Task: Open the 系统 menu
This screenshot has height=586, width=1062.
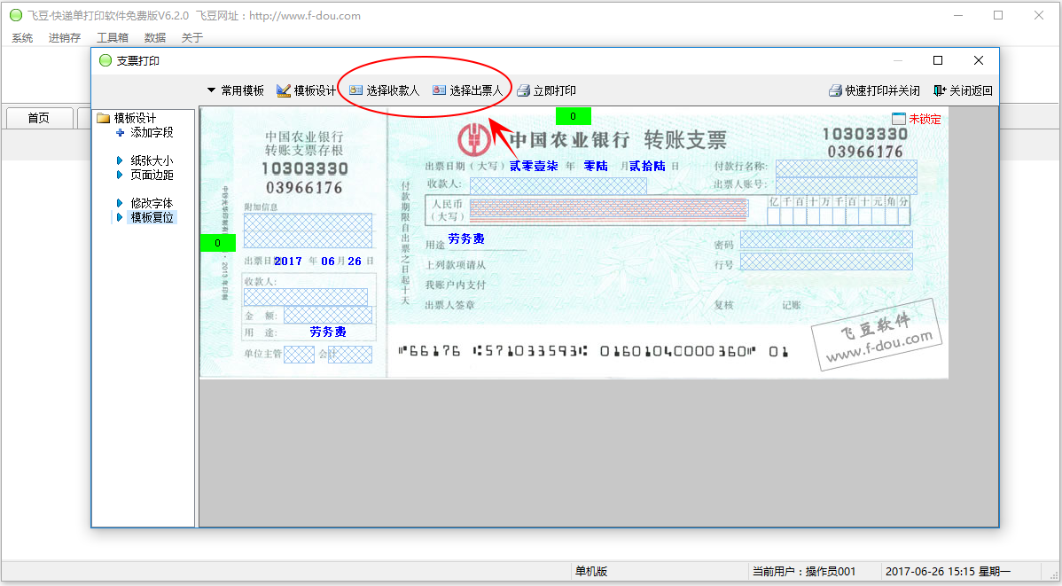Action: [22, 38]
